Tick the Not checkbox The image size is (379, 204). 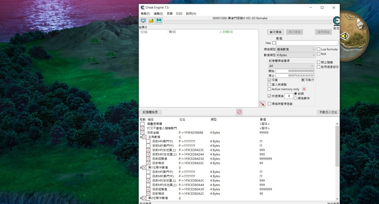pyautogui.click(x=318, y=54)
